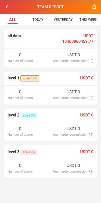Select the ALL tab
This screenshot has height=203, width=101.
pyautogui.click(x=13, y=20)
